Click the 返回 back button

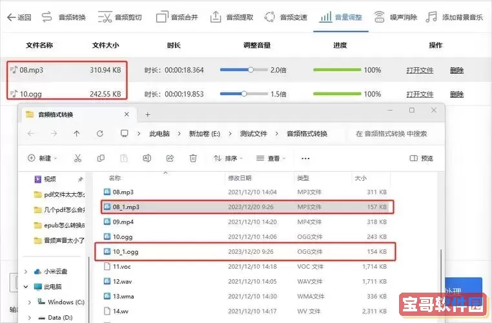19,17
